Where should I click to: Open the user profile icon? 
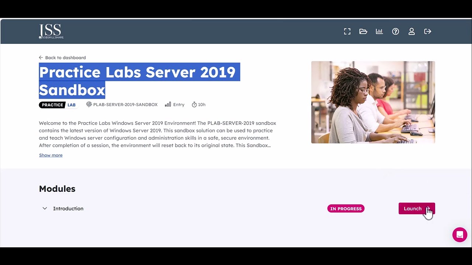click(x=412, y=32)
